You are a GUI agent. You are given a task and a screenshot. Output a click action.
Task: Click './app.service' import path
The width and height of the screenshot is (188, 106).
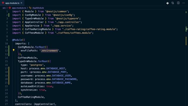coord(61,26)
